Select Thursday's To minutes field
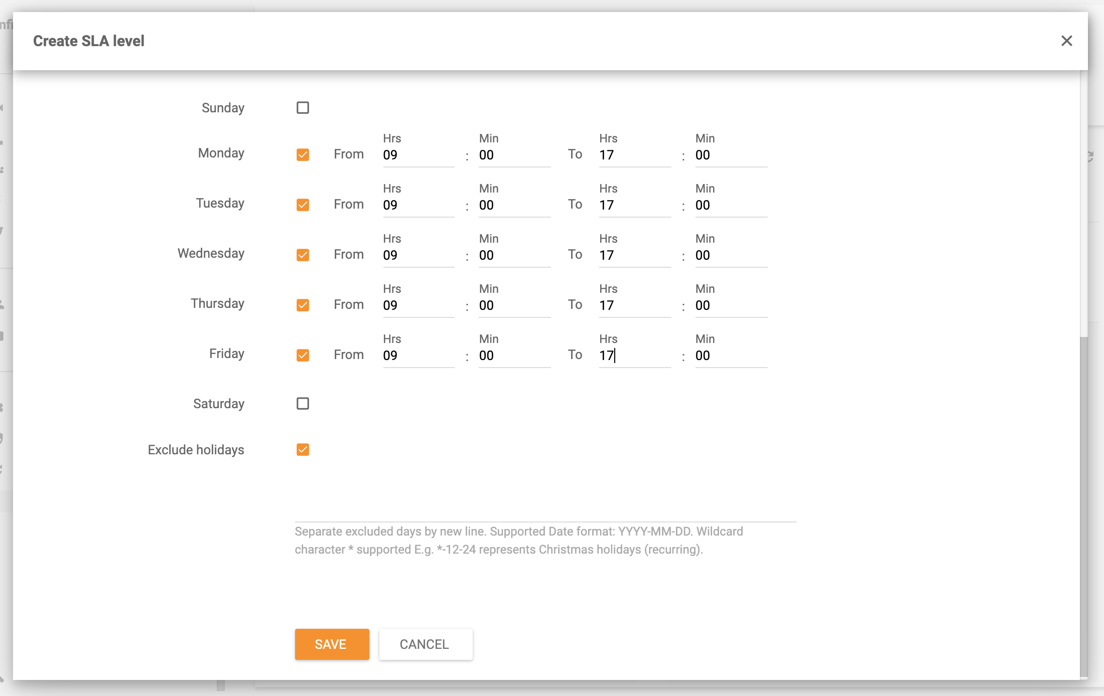The image size is (1104, 696). (x=731, y=305)
